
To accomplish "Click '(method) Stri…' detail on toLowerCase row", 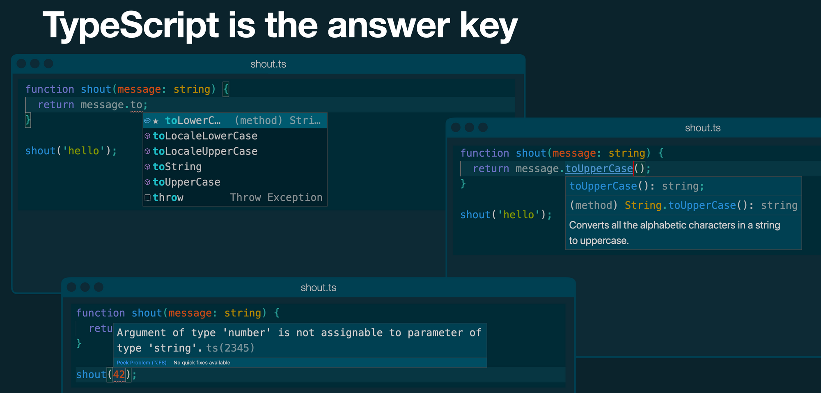I will tap(277, 121).
